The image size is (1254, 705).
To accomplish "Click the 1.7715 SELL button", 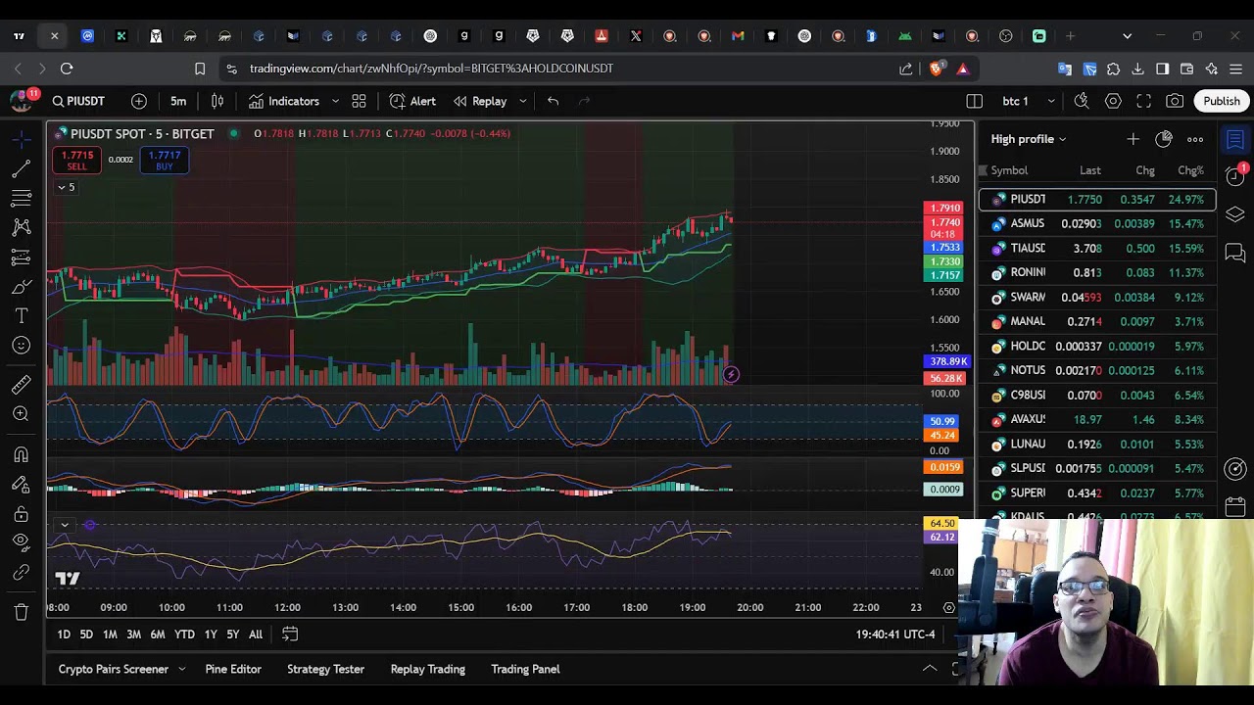I will (77, 161).
